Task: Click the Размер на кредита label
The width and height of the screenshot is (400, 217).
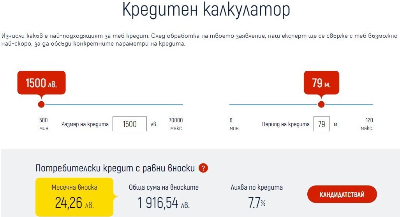Action: (85, 125)
